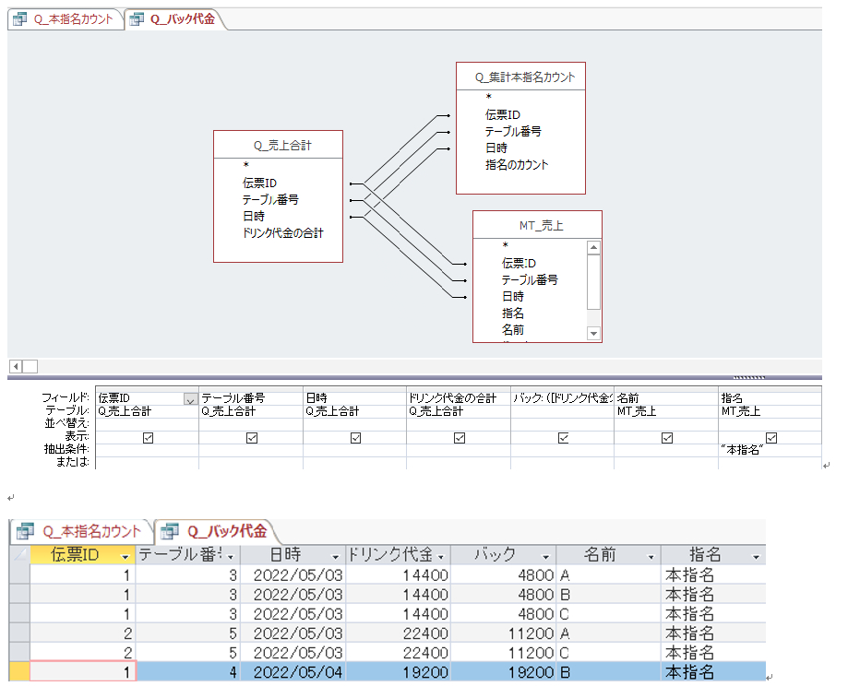This screenshot has width=860, height=698.
Task: Click the query icon on upper Q_本指名カウント tab
Action: tap(19, 19)
